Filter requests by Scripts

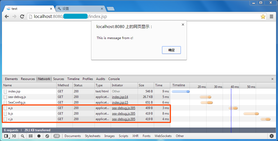click(123, 136)
